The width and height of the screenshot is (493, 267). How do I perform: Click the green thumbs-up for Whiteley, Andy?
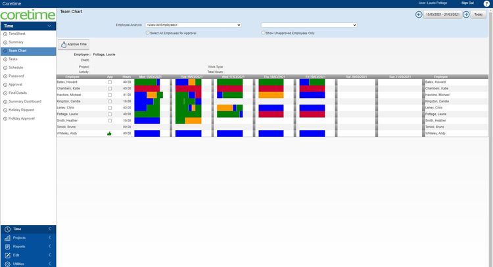click(x=110, y=133)
